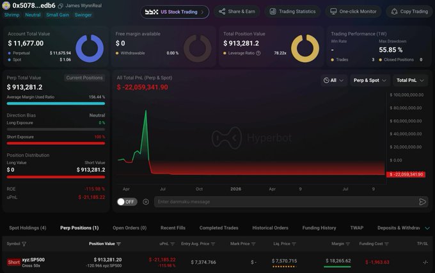Click the Shrimp tag
Viewport: 435px width, 273px height.
click(x=12, y=15)
